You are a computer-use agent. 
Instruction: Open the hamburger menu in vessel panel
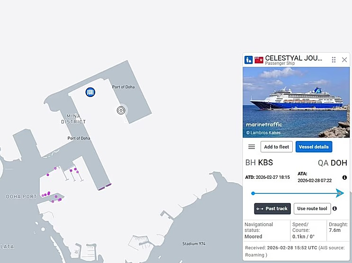(x=252, y=147)
